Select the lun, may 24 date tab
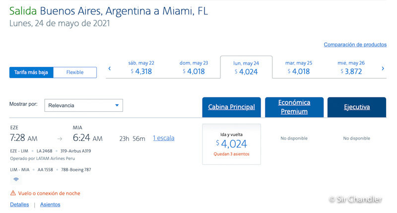 [x=246, y=68]
